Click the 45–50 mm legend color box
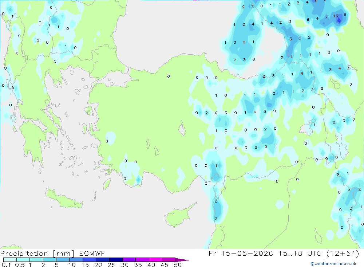 [x=169, y=260]
